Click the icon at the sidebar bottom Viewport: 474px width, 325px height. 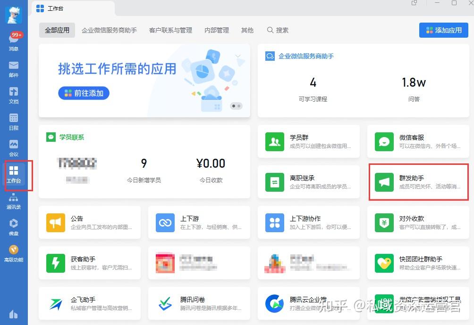(14, 315)
